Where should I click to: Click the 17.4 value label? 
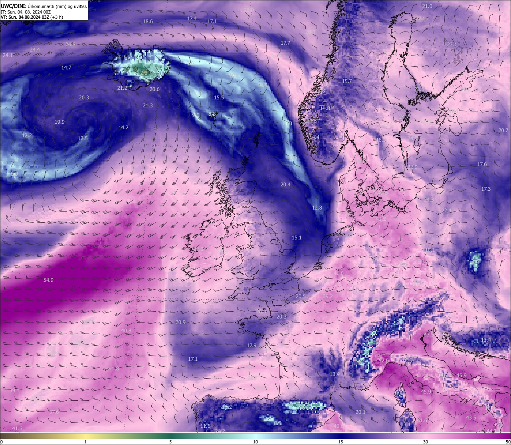(192, 19)
